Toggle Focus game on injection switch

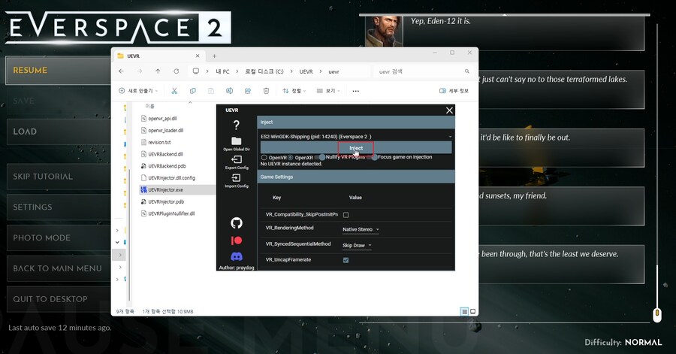pos(372,157)
